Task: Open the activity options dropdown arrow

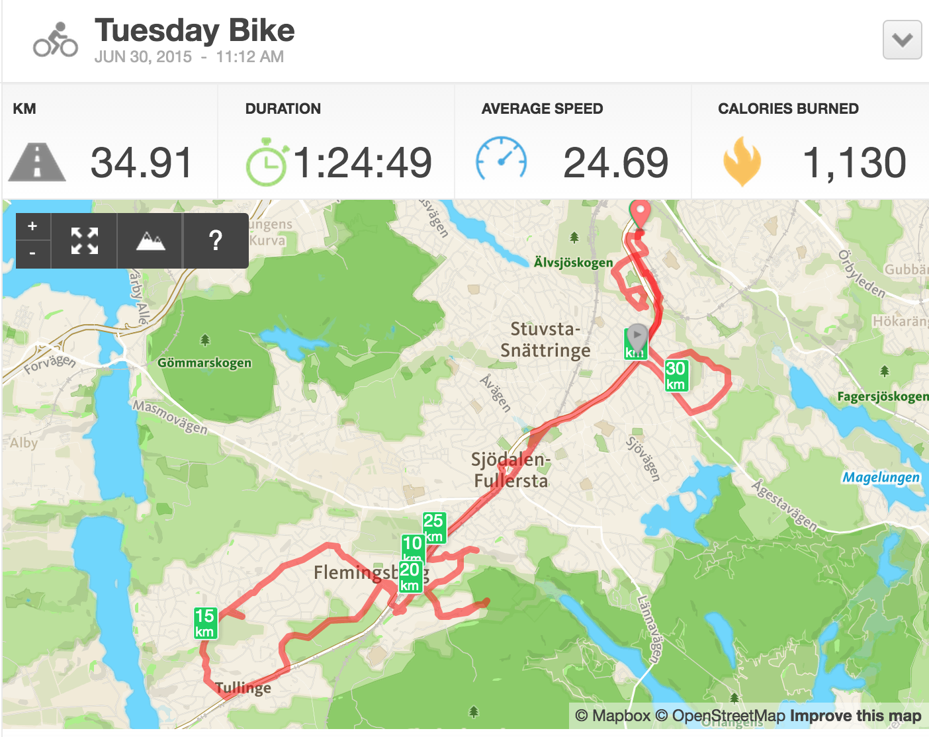Action: (902, 40)
